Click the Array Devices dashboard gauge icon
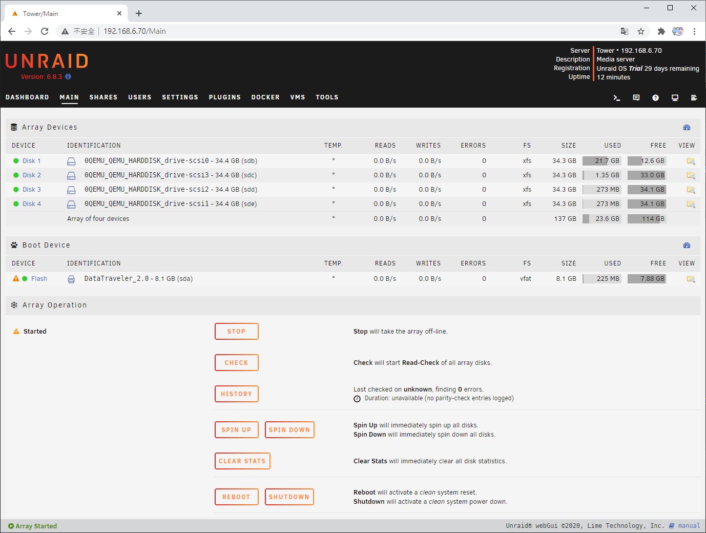 click(x=687, y=128)
